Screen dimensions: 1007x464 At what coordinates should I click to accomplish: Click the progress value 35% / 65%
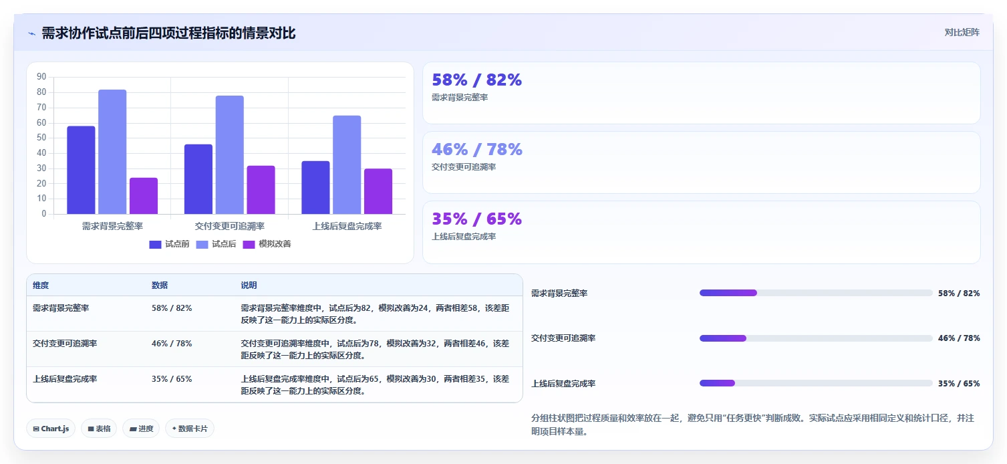click(959, 384)
